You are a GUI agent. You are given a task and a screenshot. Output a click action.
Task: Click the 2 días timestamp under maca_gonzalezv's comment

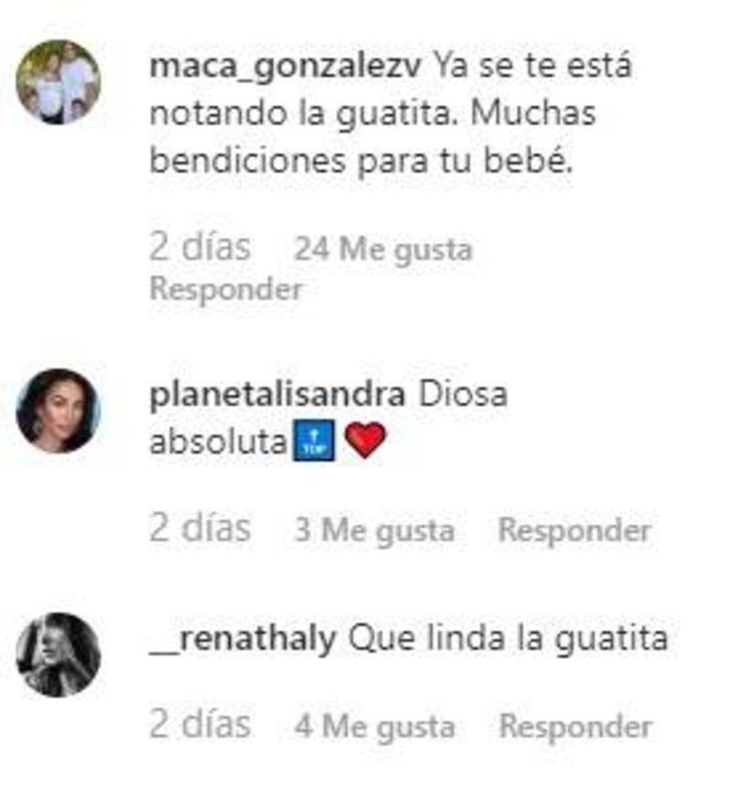point(200,247)
